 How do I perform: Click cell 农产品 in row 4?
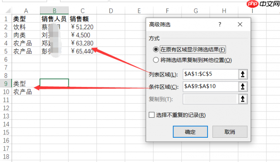point(26,43)
